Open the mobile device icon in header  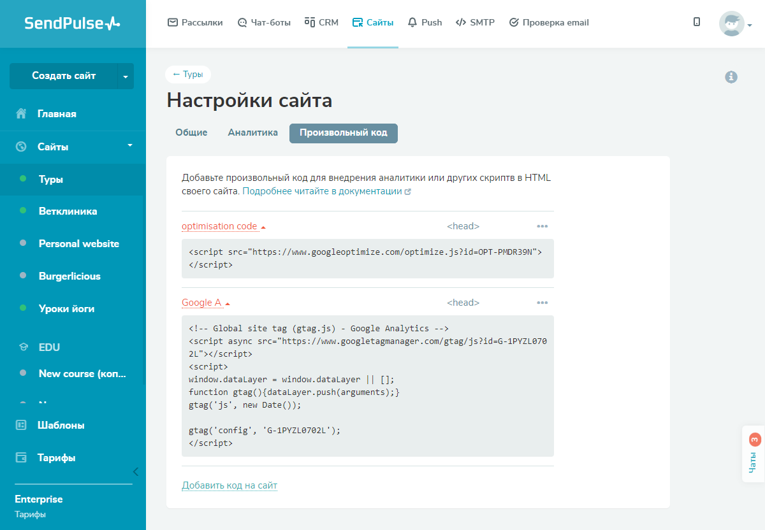pos(697,22)
